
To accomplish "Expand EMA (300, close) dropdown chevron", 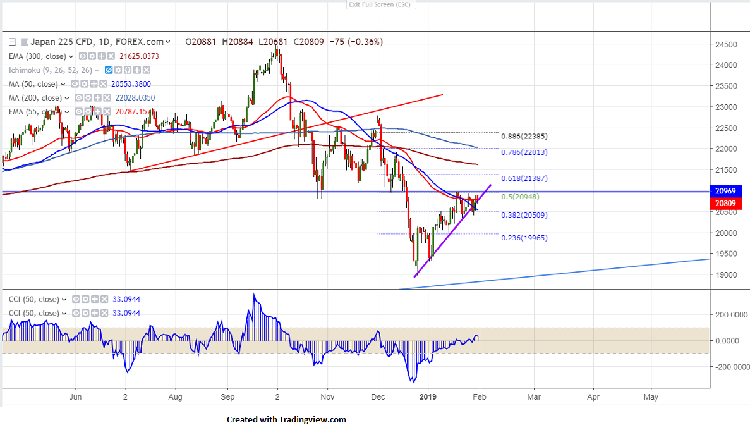I will (71, 56).
